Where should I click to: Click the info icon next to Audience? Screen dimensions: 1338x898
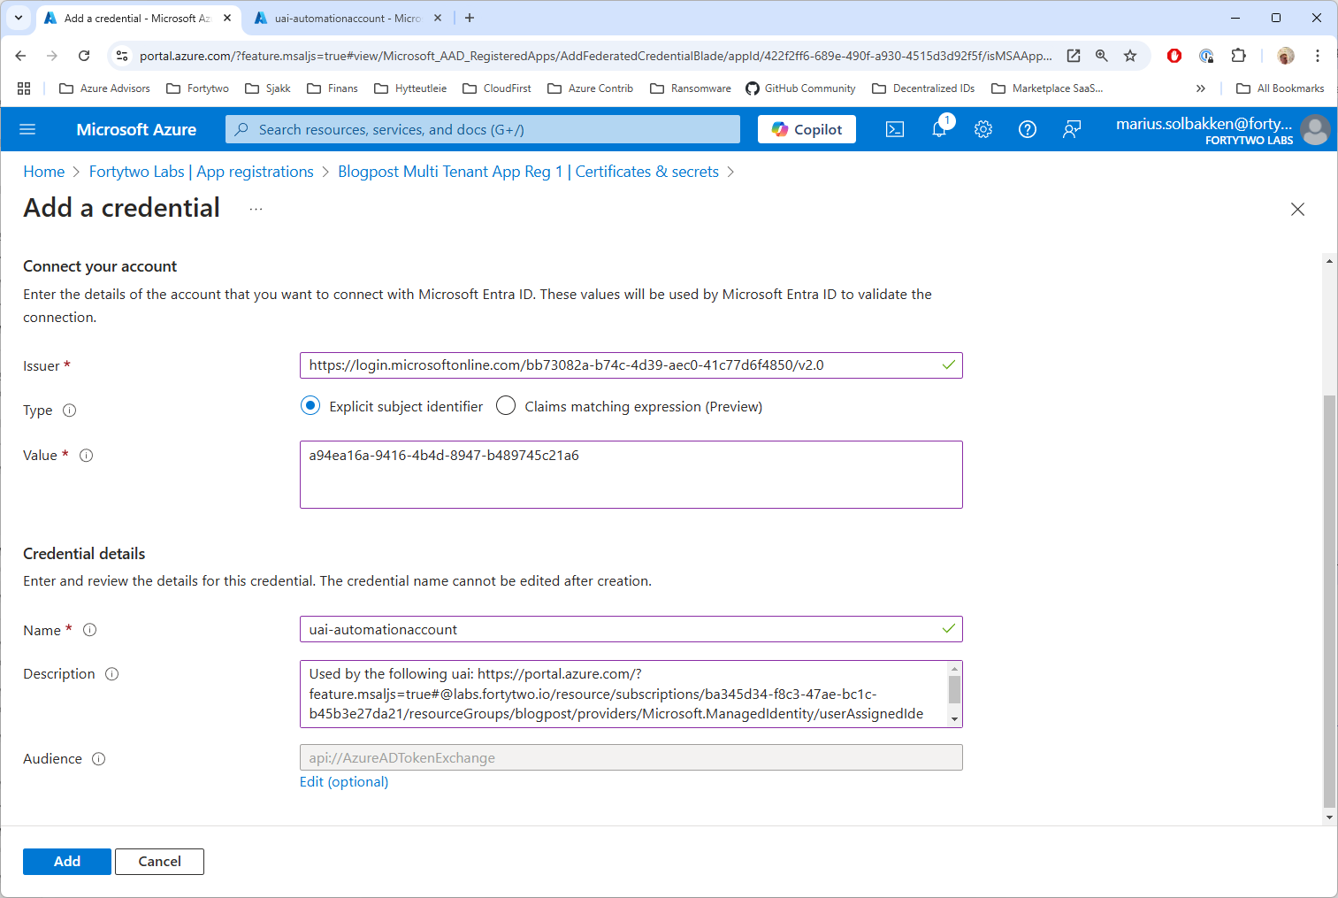[x=99, y=759]
